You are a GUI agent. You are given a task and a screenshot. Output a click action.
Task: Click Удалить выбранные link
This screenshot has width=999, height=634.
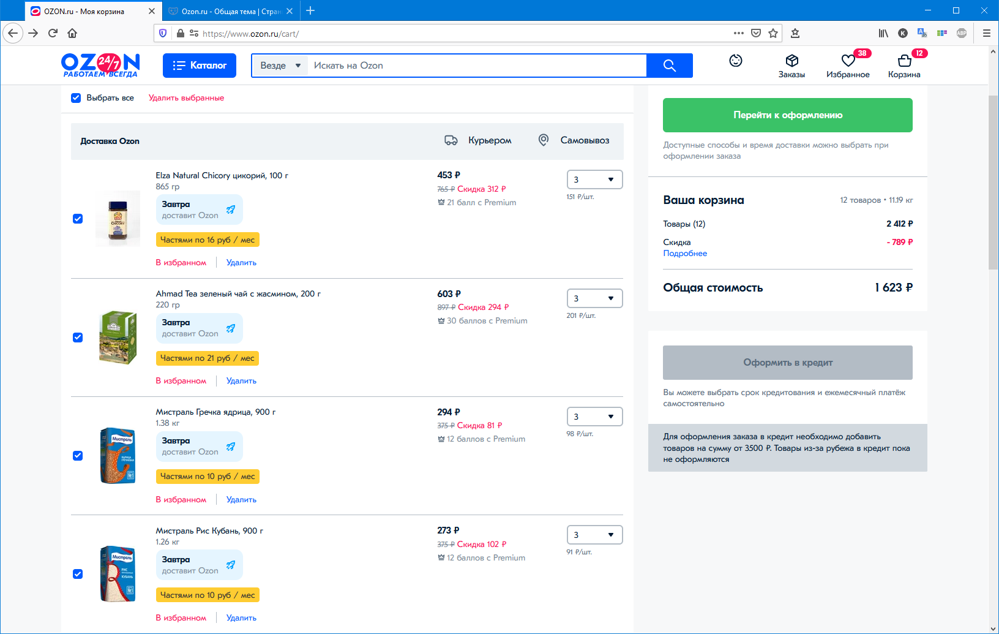pyautogui.click(x=186, y=98)
